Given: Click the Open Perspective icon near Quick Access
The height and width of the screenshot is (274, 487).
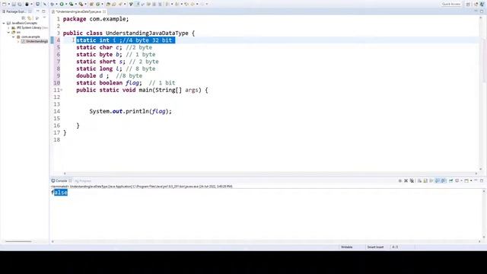Looking at the screenshot, I should click(468, 4).
